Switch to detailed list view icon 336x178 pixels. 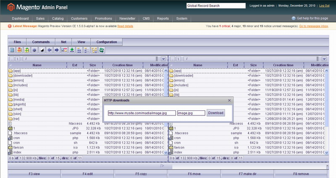[x=87, y=50]
